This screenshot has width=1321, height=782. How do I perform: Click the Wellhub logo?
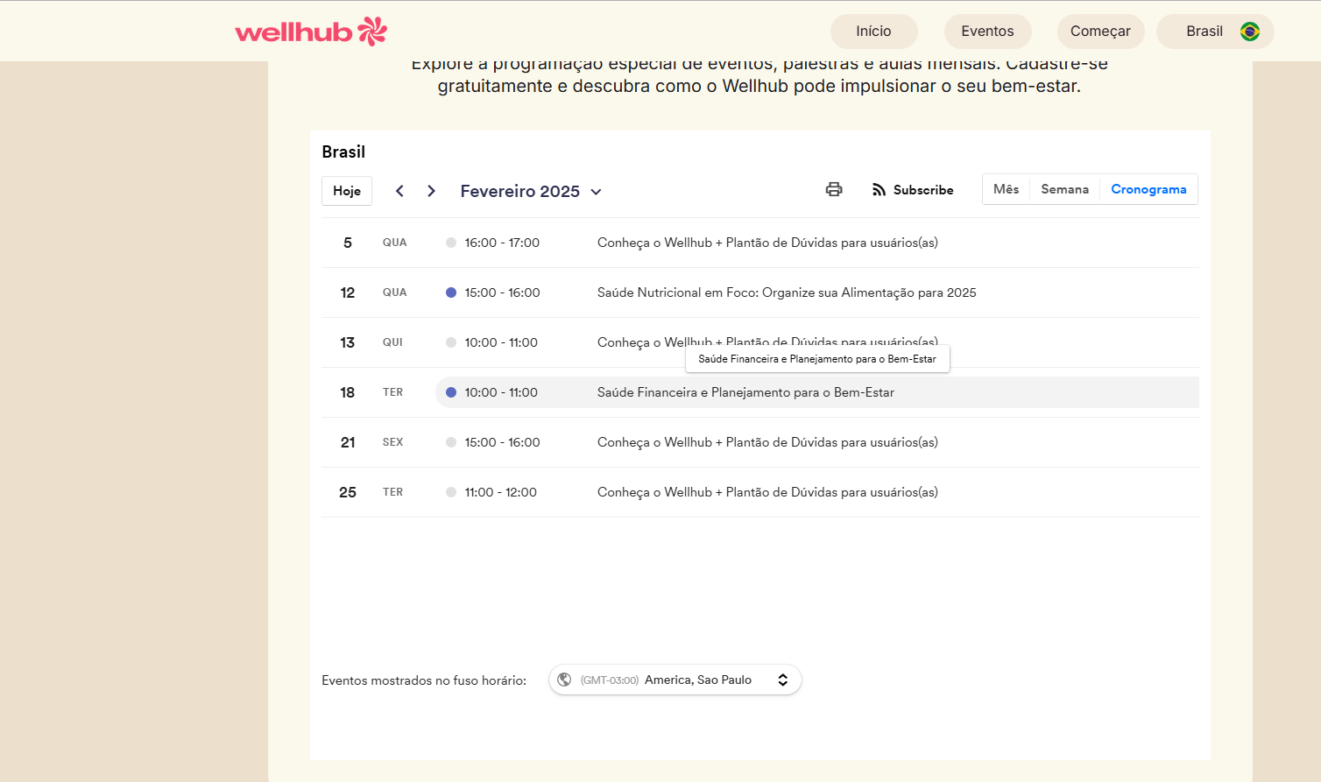tap(311, 32)
